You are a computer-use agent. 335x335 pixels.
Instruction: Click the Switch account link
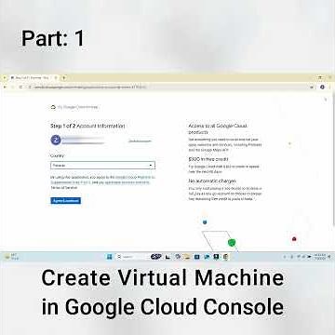point(140,141)
